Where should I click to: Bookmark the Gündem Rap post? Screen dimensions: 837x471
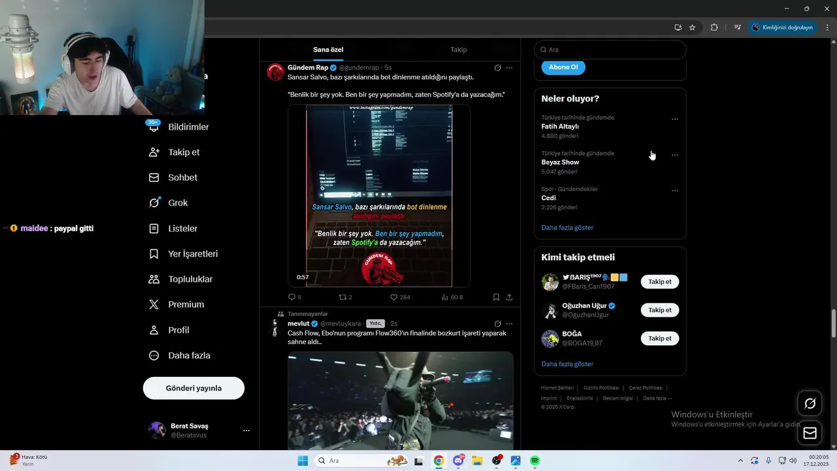point(496,297)
